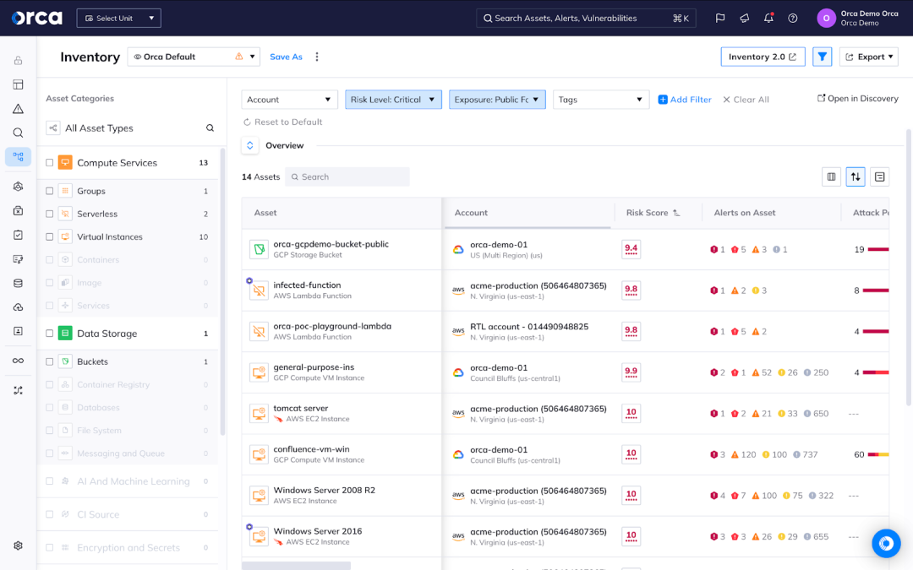Screen dimensions: 913x570
Task: Check the Virtual Instances checkbox
Action: [x=50, y=236]
